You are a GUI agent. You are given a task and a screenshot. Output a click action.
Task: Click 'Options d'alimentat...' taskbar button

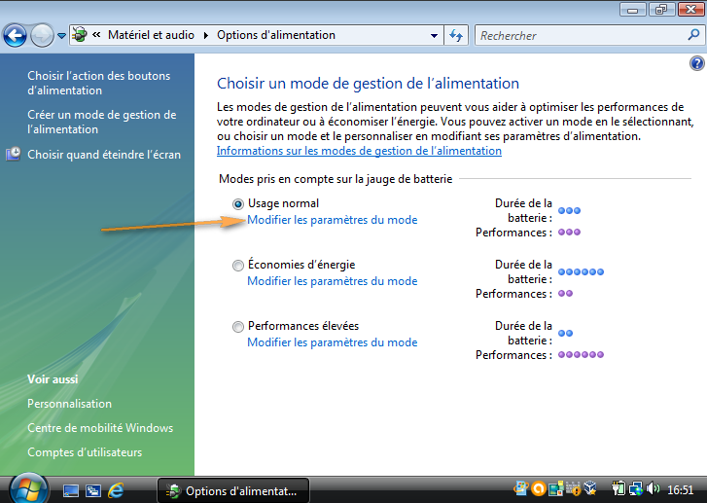point(233,490)
